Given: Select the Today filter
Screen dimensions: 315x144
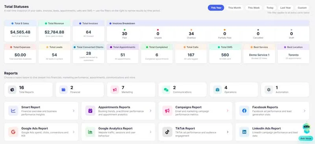Looking at the screenshot, I should [270, 8].
